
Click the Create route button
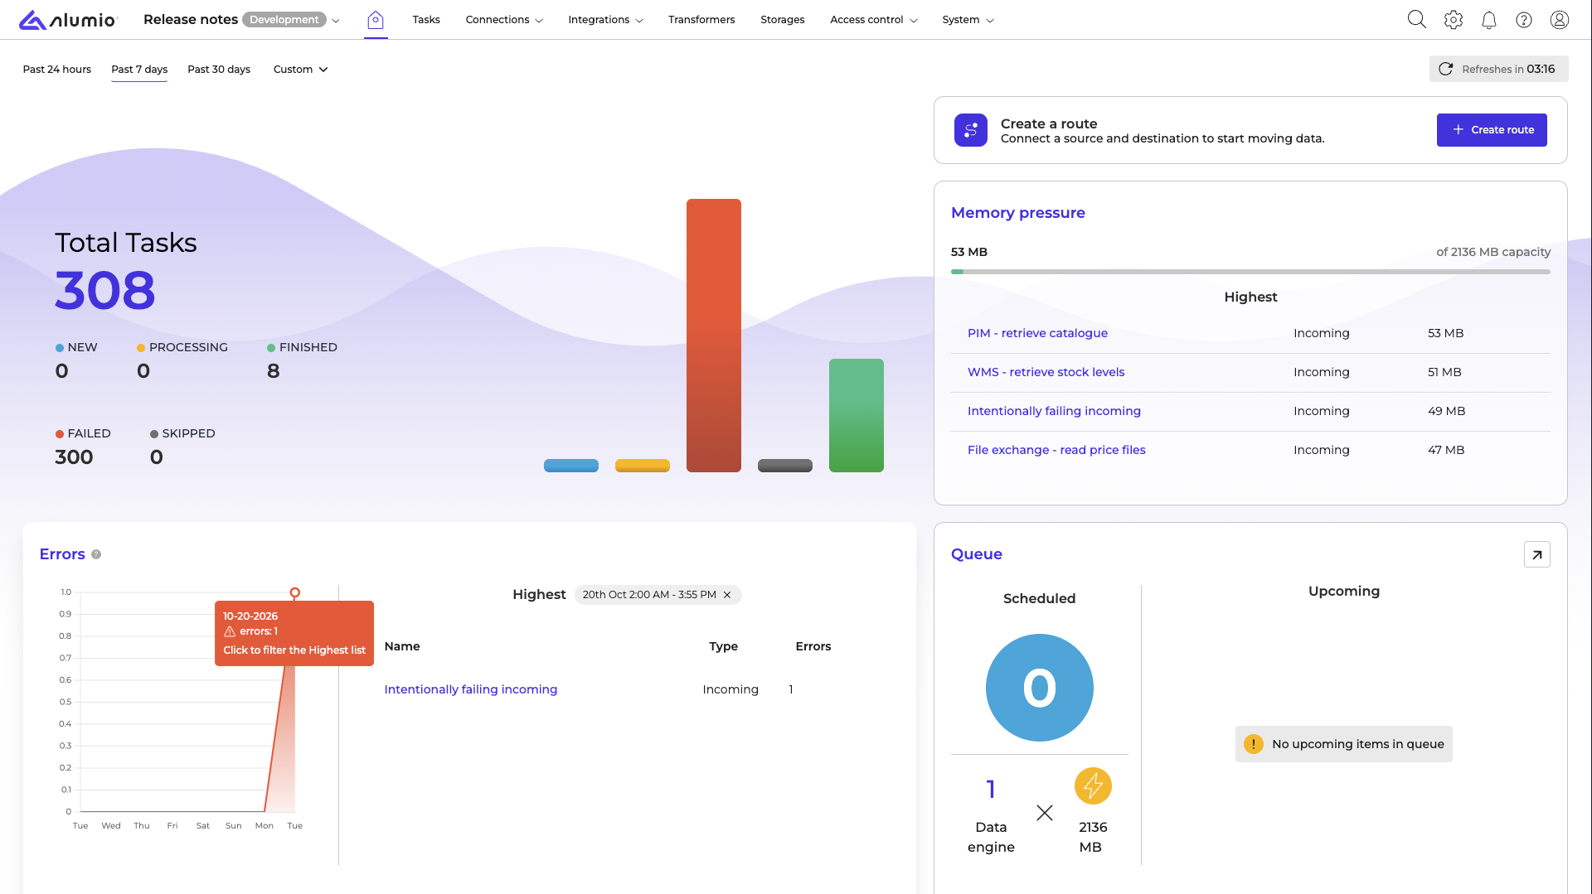[x=1492, y=130]
